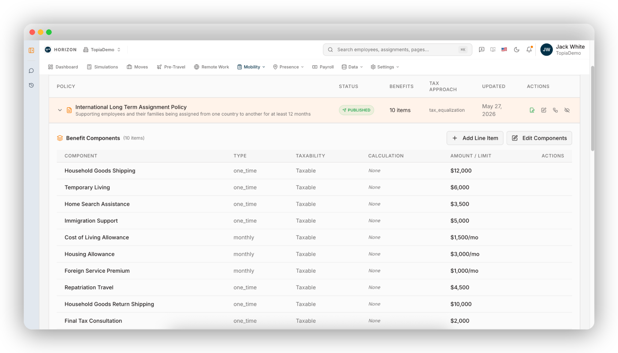This screenshot has height=353, width=618.
Task: Select the Temporary Living component
Action: 87,187
